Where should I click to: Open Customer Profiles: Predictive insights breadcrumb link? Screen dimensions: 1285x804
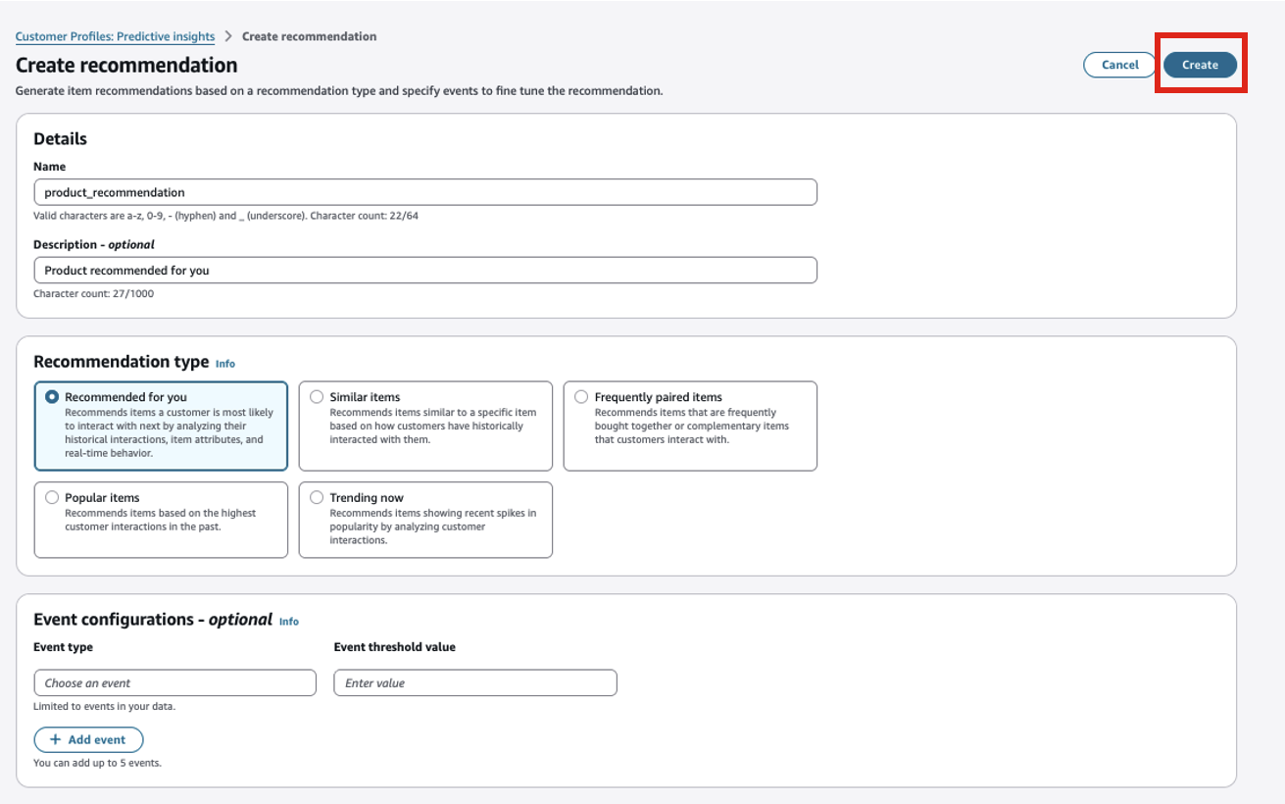[115, 36]
